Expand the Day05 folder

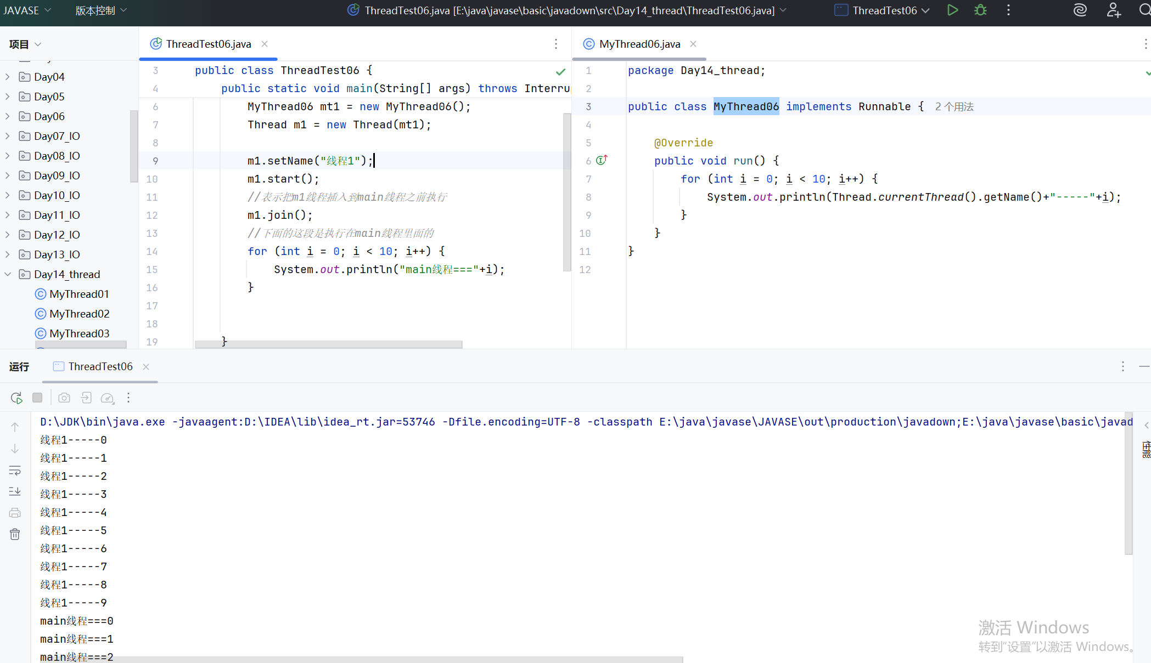click(8, 97)
